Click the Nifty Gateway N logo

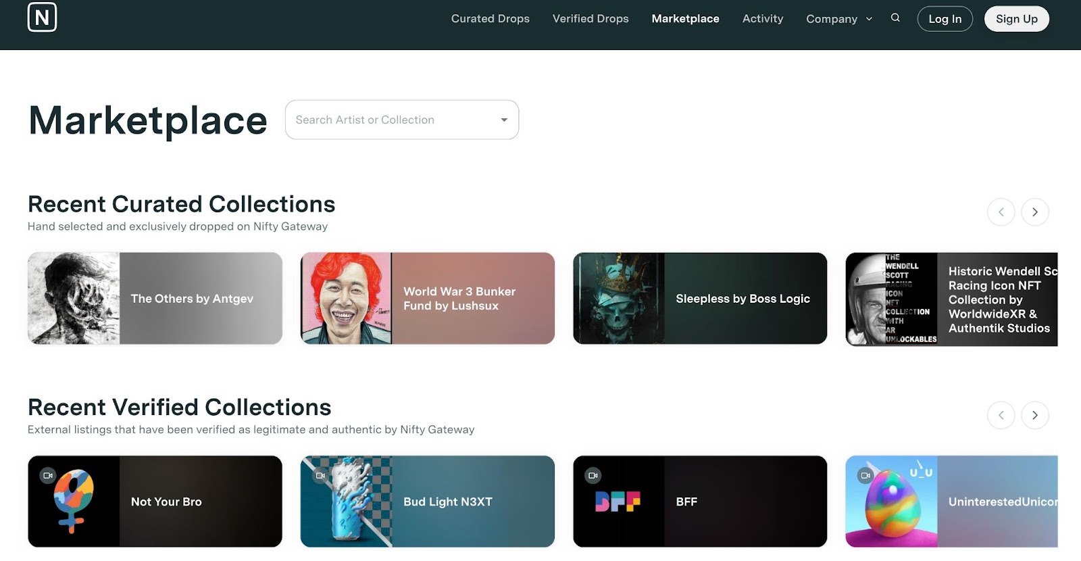(x=42, y=17)
